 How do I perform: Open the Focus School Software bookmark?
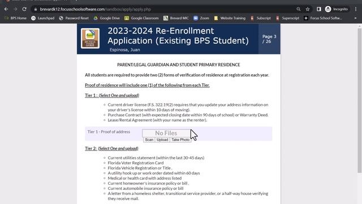click(323, 18)
